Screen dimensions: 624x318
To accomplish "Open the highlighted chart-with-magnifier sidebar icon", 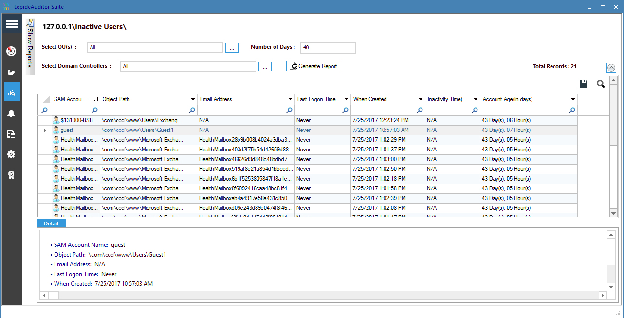I will click(x=12, y=92).
